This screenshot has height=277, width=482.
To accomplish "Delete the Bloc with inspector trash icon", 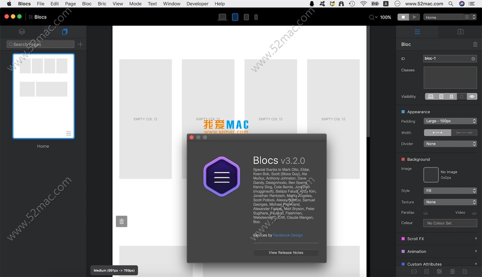I will (475, 44).
